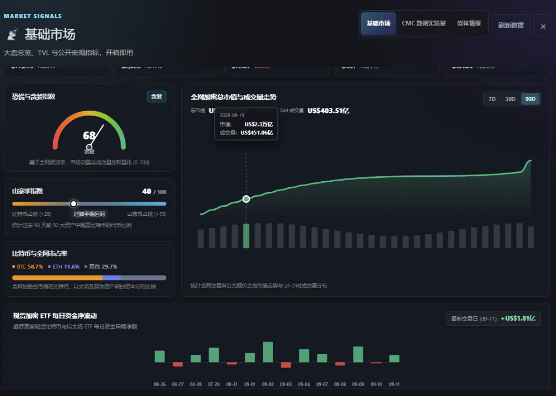556x396 pixels.
Task: Click the "恐慌与贪婪指数" card title
Action: click(34, 97)
